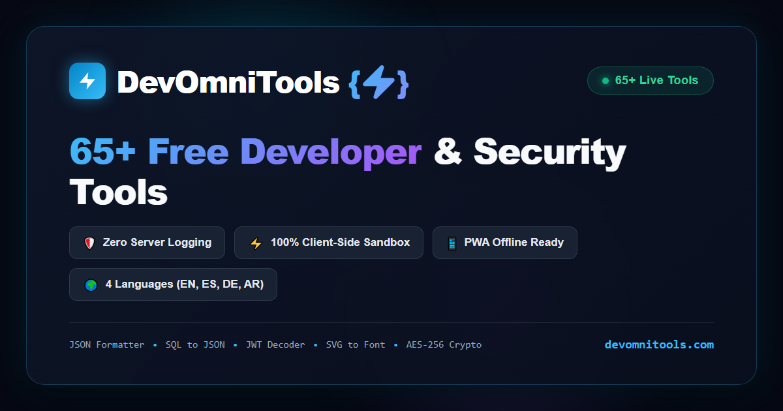This screenshot has height=411, width=783.
Task: Open the devomnitools.com link
Action: tap(659, 344)
